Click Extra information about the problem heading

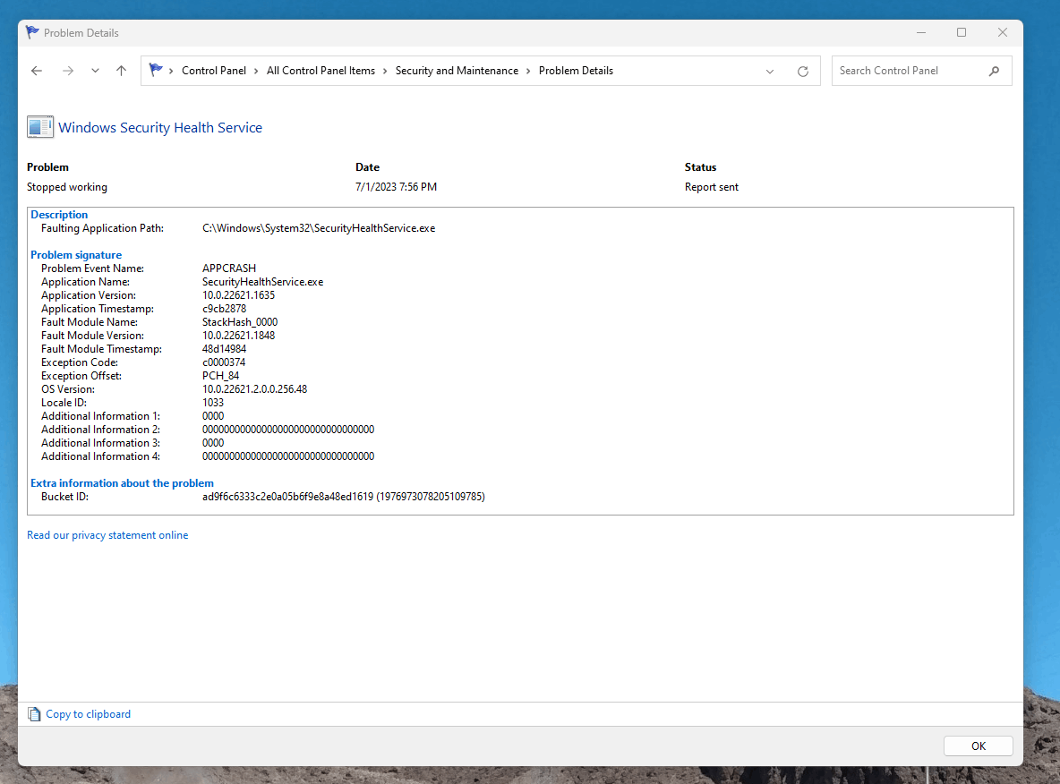tap(122, 483)
